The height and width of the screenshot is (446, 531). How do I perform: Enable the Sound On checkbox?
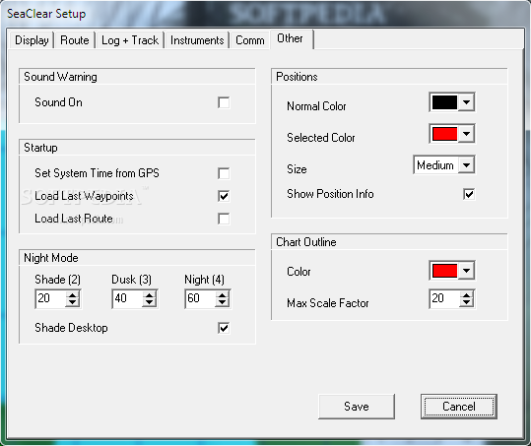point(224,102)
